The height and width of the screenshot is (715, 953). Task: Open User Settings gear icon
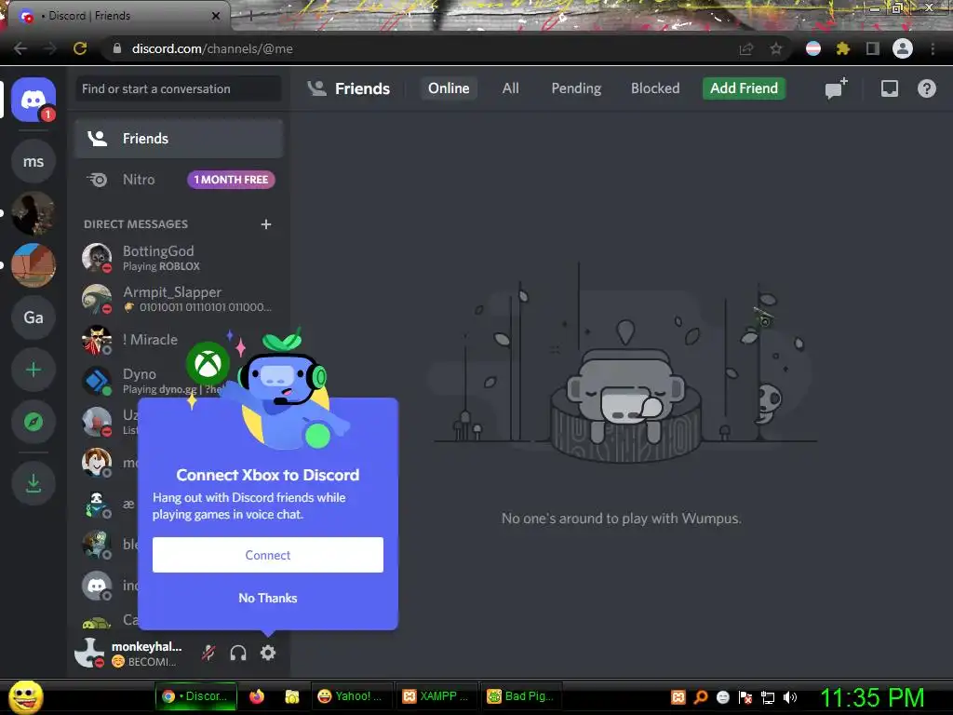point(268,653)
